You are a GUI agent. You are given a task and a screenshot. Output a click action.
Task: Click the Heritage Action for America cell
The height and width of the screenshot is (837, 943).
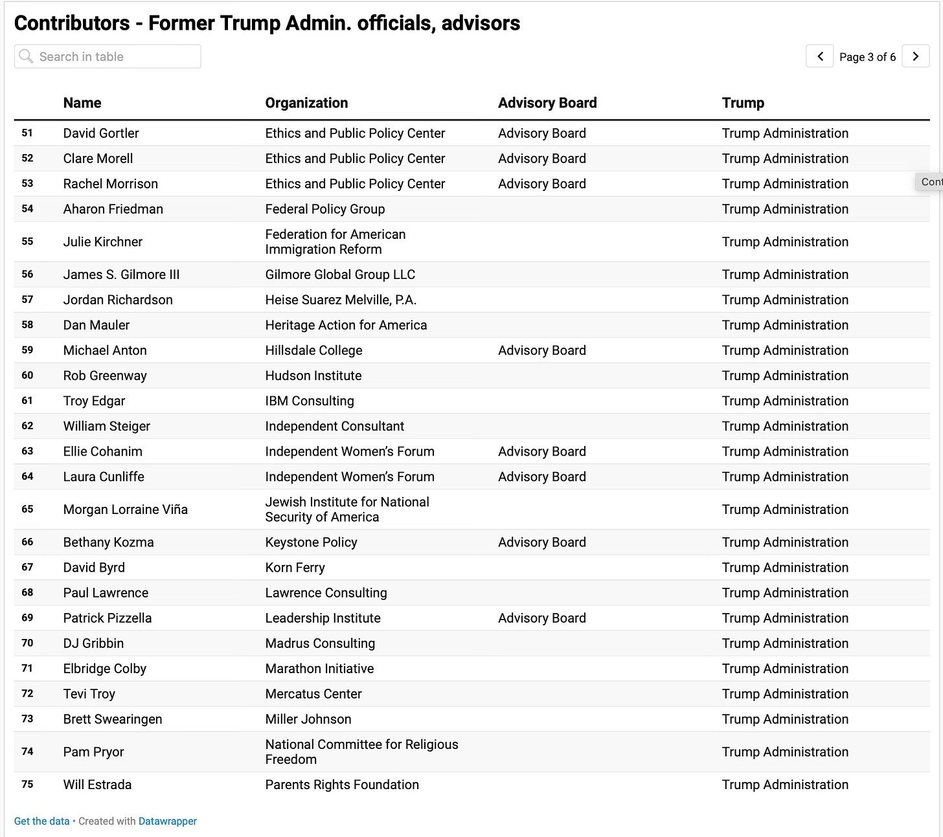[x=346, y=325]
